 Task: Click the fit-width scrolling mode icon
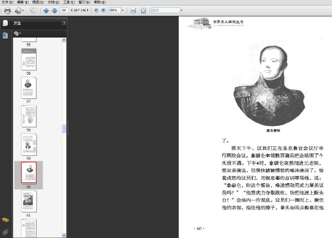click(x=133, y=10)
